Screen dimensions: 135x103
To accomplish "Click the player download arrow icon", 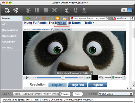I will coord(124,78).
